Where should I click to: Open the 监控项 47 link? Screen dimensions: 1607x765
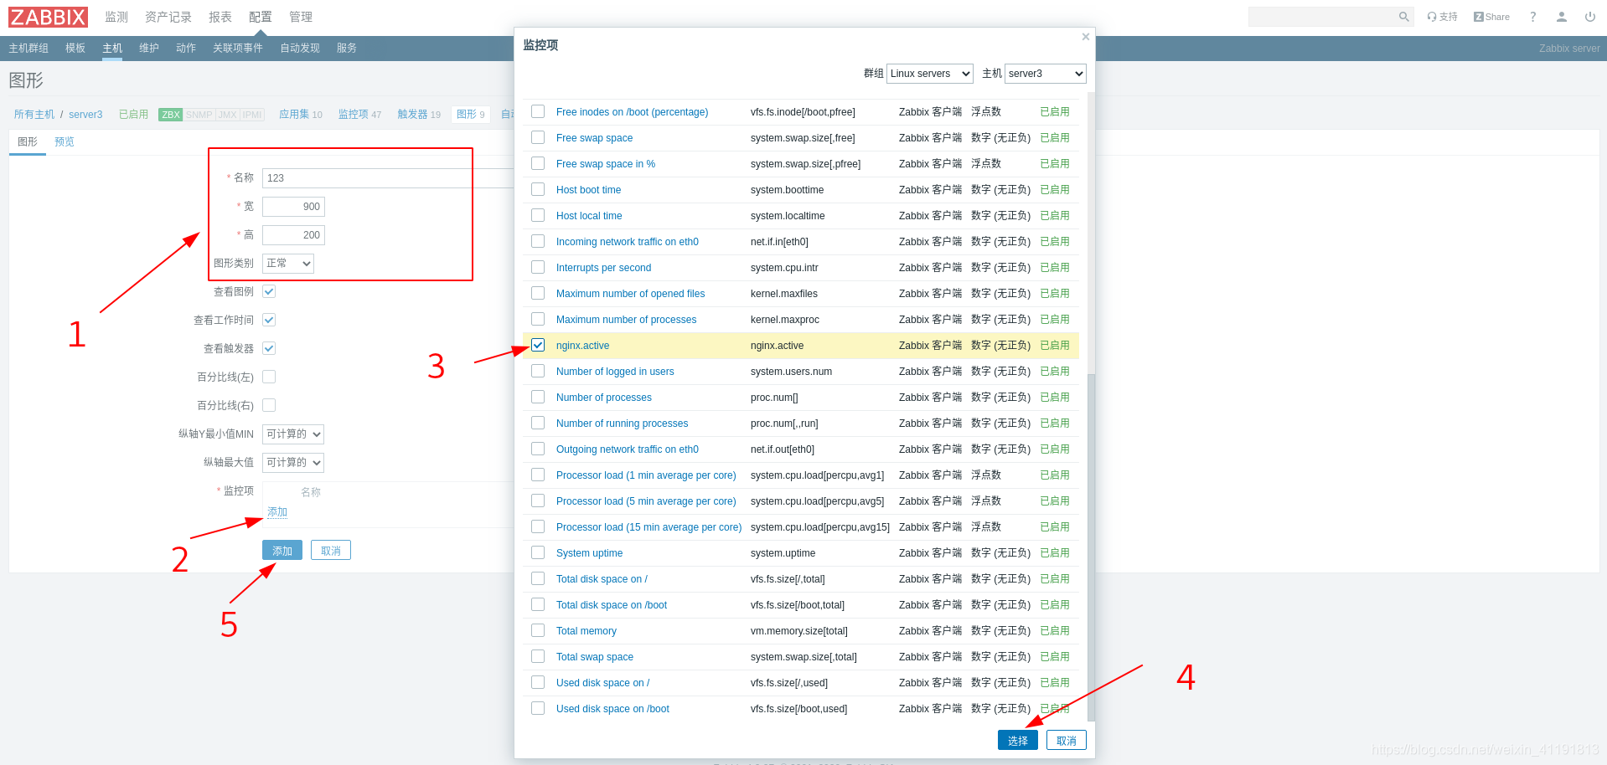(x=359, y=115)
